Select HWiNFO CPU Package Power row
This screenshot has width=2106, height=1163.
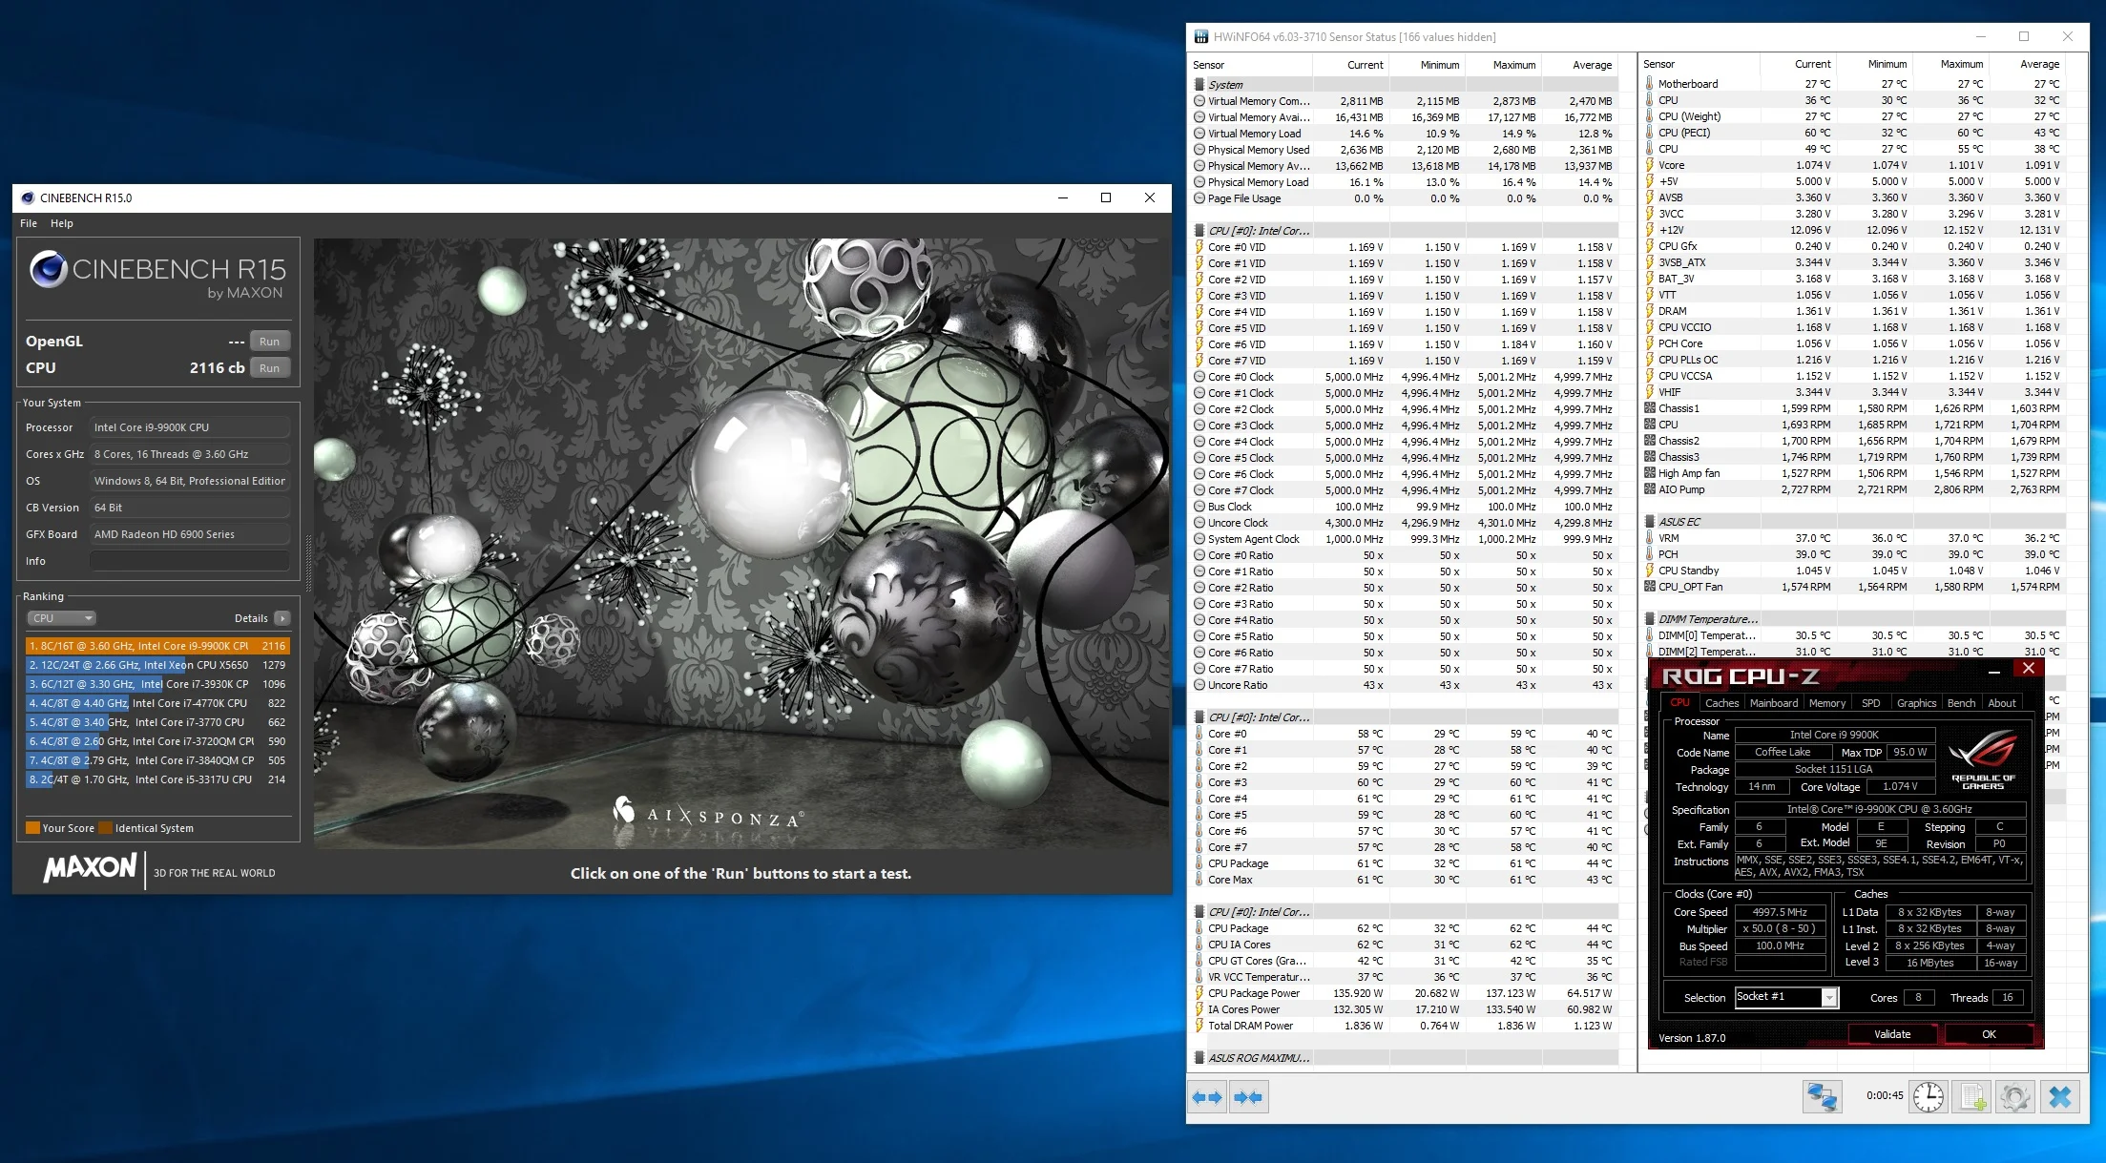coord(1405,993)
